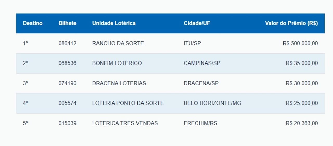Viewport: 333px width, 146px height.
Task: Click the Valor do Prêmio header
Action: [291, 23]
